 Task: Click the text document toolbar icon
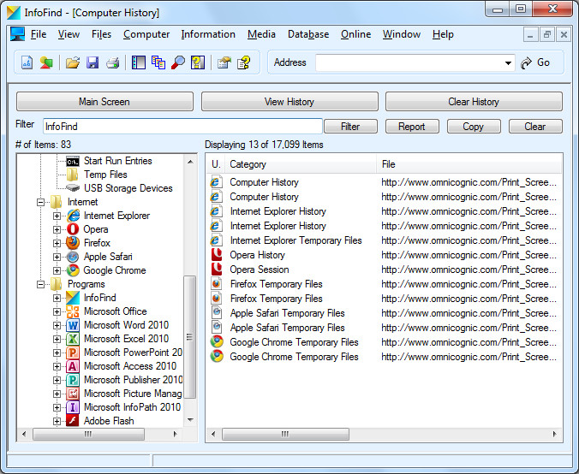pos(27,62)
